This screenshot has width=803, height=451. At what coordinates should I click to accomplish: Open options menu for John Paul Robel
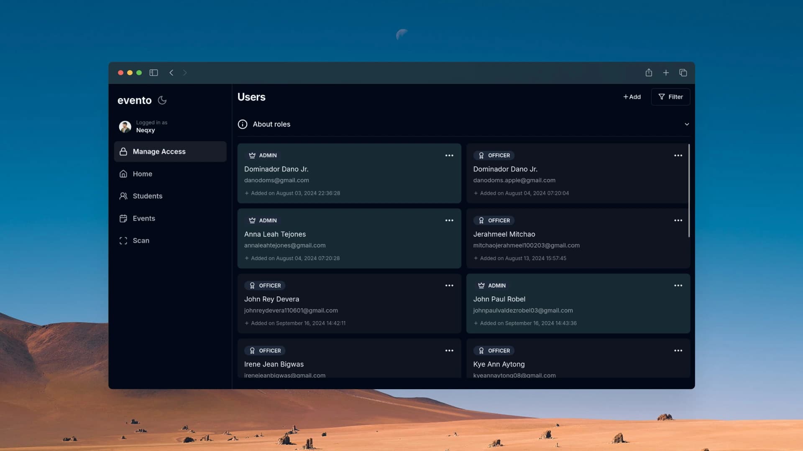click(678, 286)
